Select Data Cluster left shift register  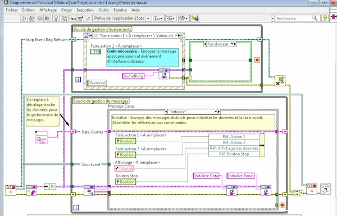(73, 131)
